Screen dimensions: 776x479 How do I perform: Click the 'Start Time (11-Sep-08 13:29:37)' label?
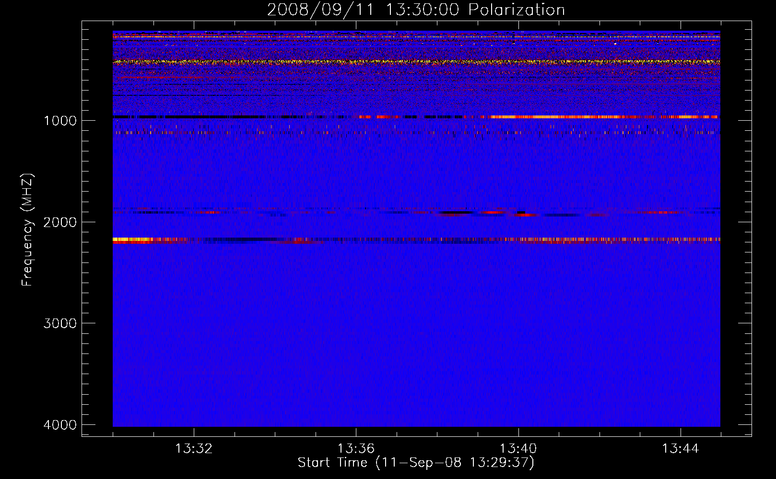416,463
